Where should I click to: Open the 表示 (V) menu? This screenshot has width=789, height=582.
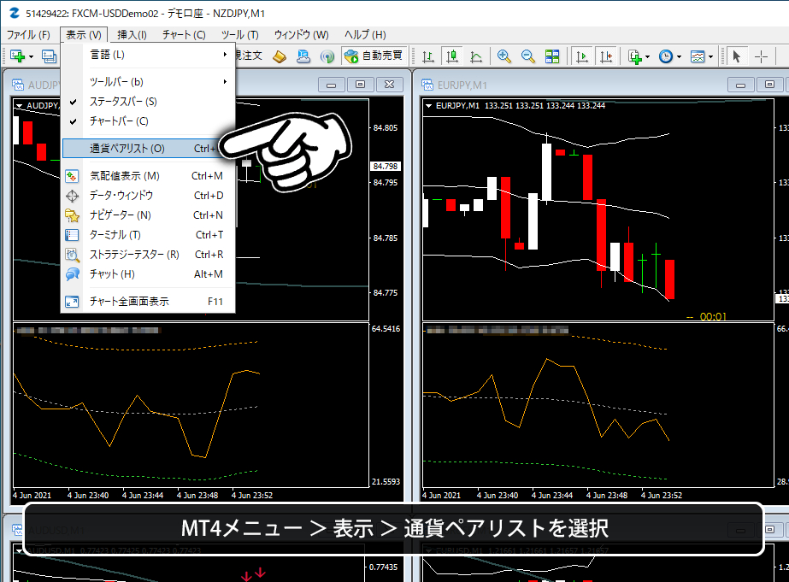84,35
